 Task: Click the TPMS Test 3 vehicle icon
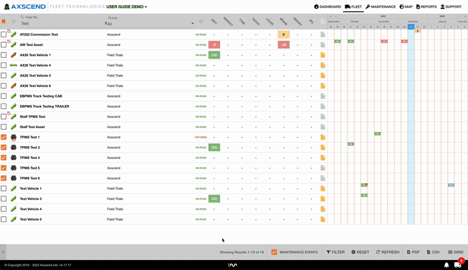click(13, 147)
